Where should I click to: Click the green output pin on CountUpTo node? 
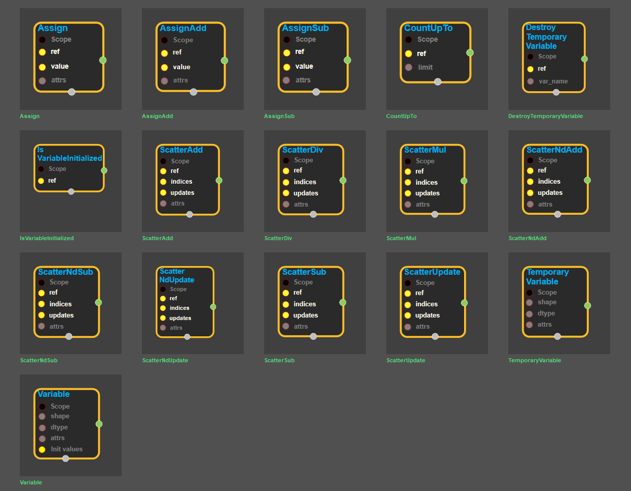pos(470,52)
